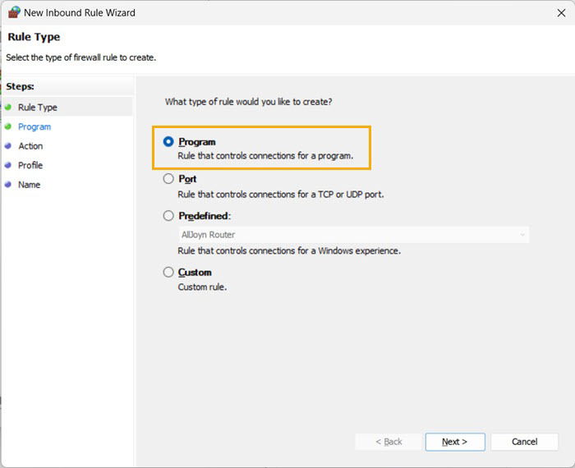Select the Profile step in Steps list
The width and height of the screenshot is (575, 468).
click(x=30, y=165)
